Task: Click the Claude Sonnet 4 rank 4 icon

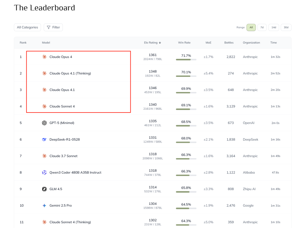Action: click(x=44, y=106)
